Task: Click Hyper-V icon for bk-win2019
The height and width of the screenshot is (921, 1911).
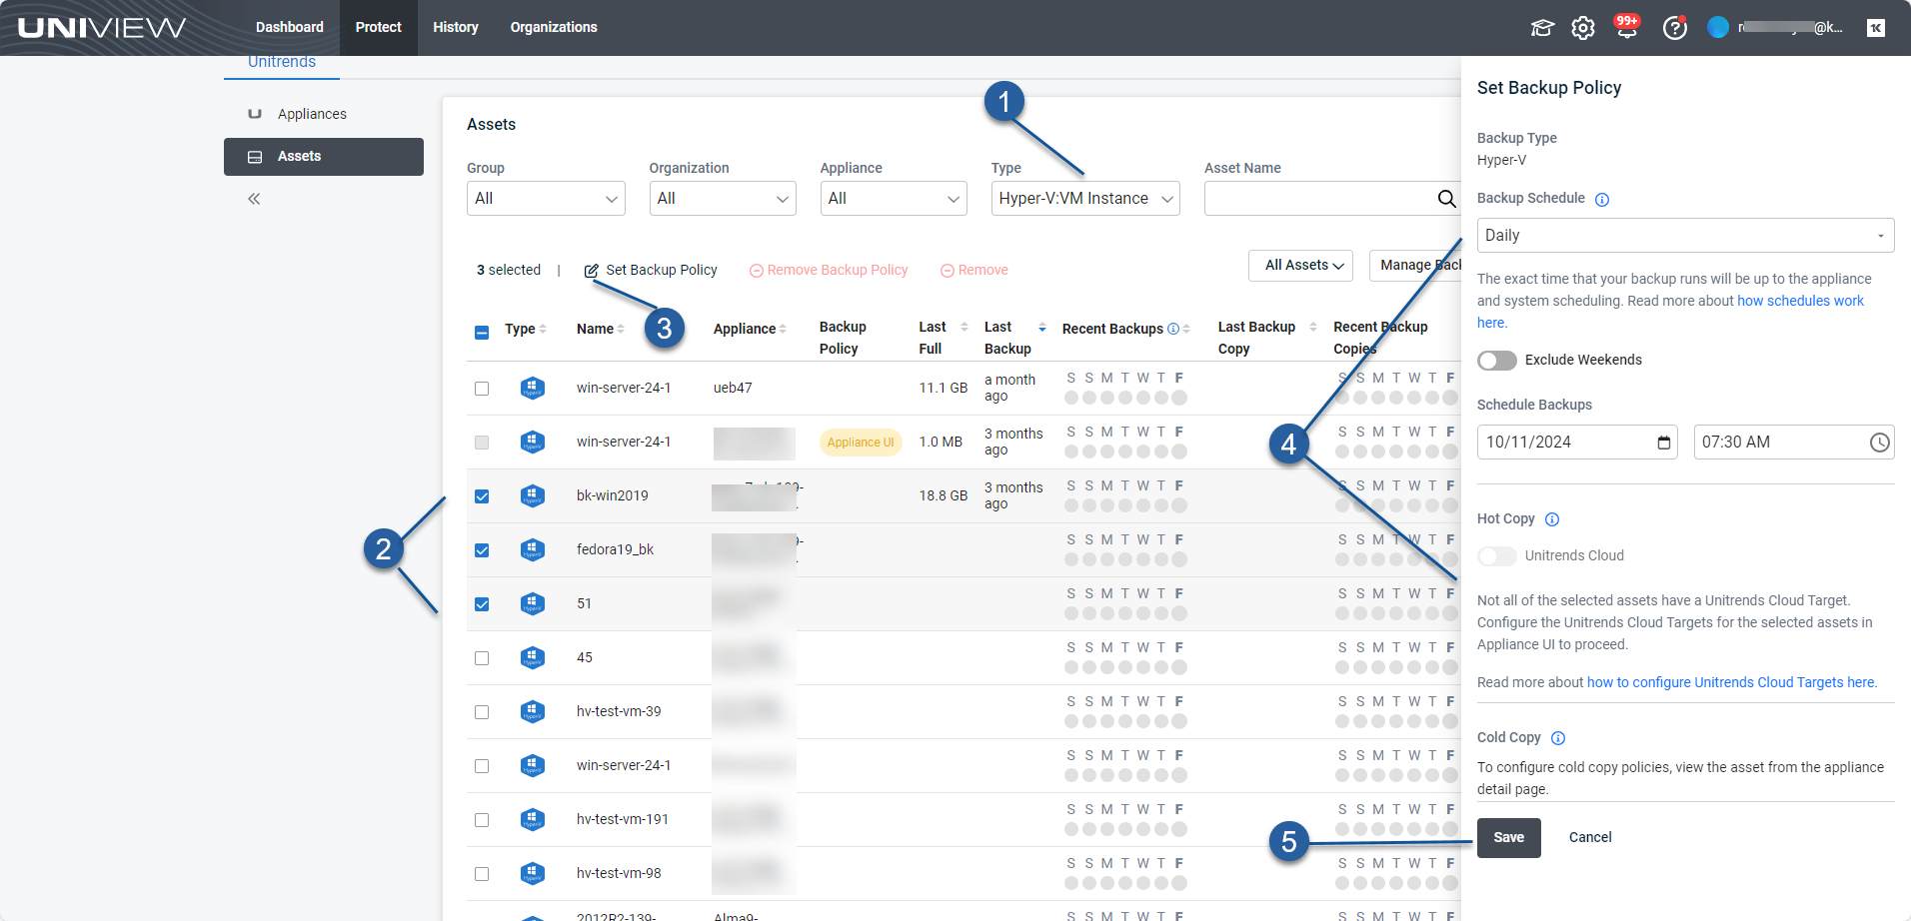Action: (533, 495)
